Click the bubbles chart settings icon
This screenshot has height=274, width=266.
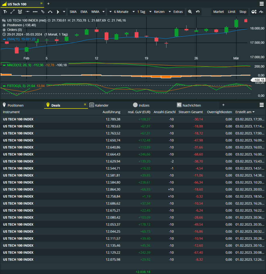point(254,12)
